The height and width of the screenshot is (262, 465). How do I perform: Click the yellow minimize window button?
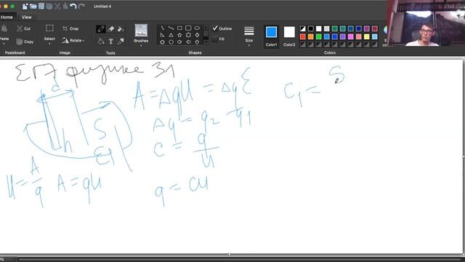coord(6,7)
